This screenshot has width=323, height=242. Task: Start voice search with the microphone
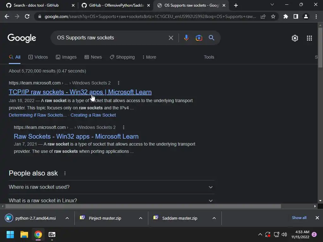point(186,38)
